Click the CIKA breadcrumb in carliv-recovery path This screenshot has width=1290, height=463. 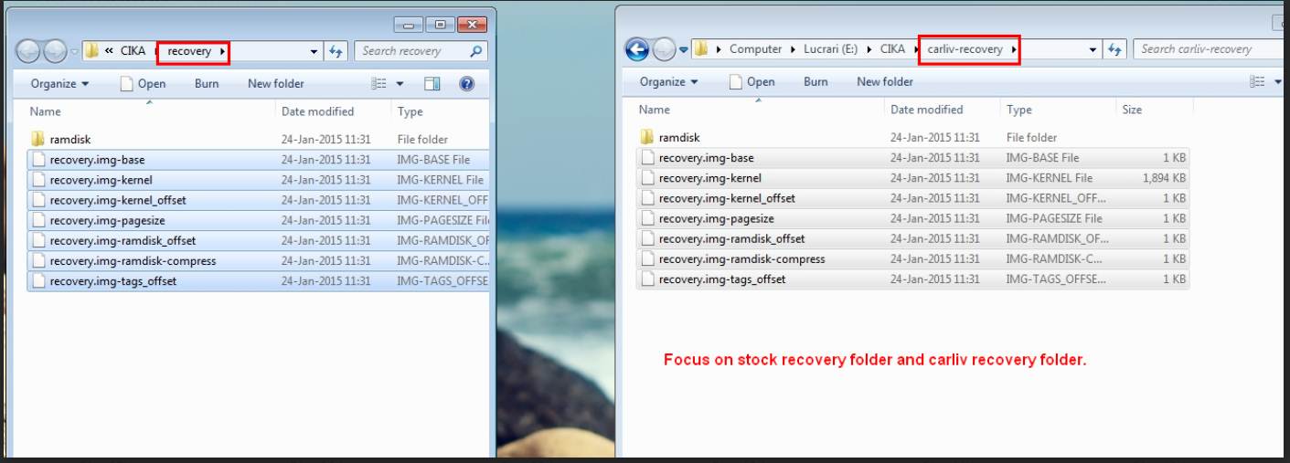pyautogui.click(x=892, y=49)
